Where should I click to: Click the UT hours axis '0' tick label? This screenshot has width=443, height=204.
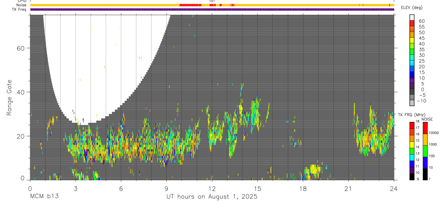pyautogui.click(x=30, y=189)
